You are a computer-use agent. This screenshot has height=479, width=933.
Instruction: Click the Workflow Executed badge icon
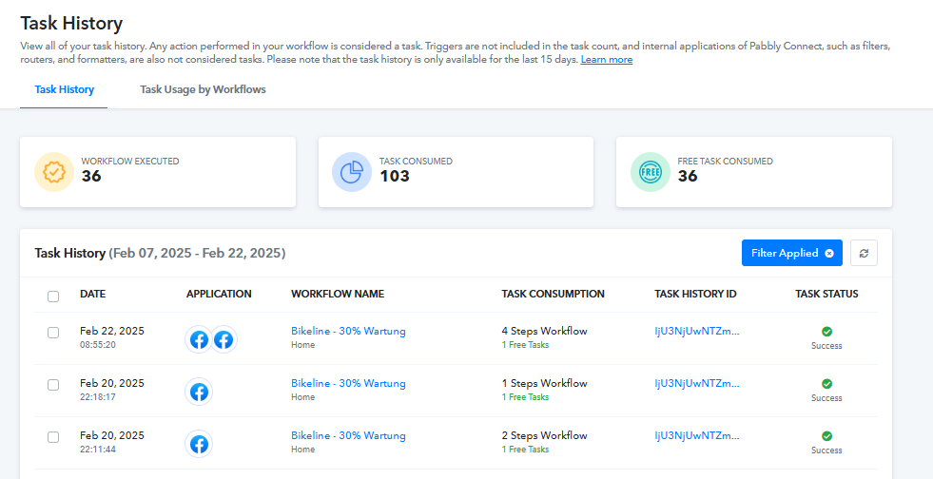(54, 172)
